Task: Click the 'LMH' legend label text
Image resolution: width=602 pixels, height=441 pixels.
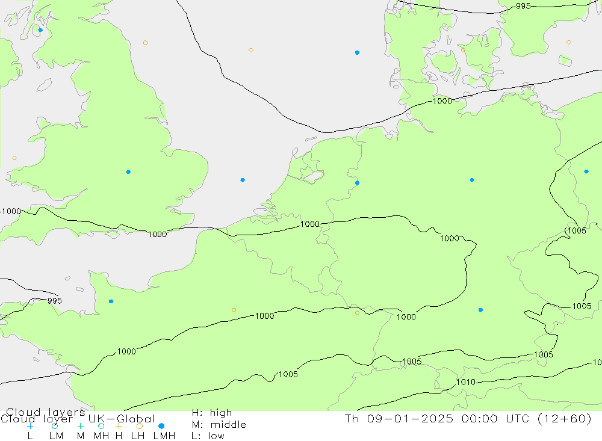Action: click(164, 436)
